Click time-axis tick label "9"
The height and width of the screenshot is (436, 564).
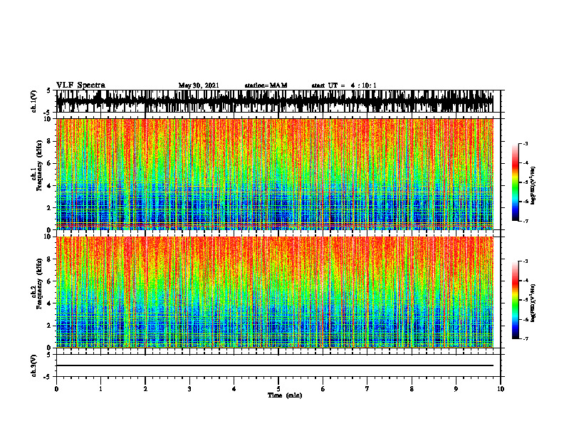click(x=456, y=389)
